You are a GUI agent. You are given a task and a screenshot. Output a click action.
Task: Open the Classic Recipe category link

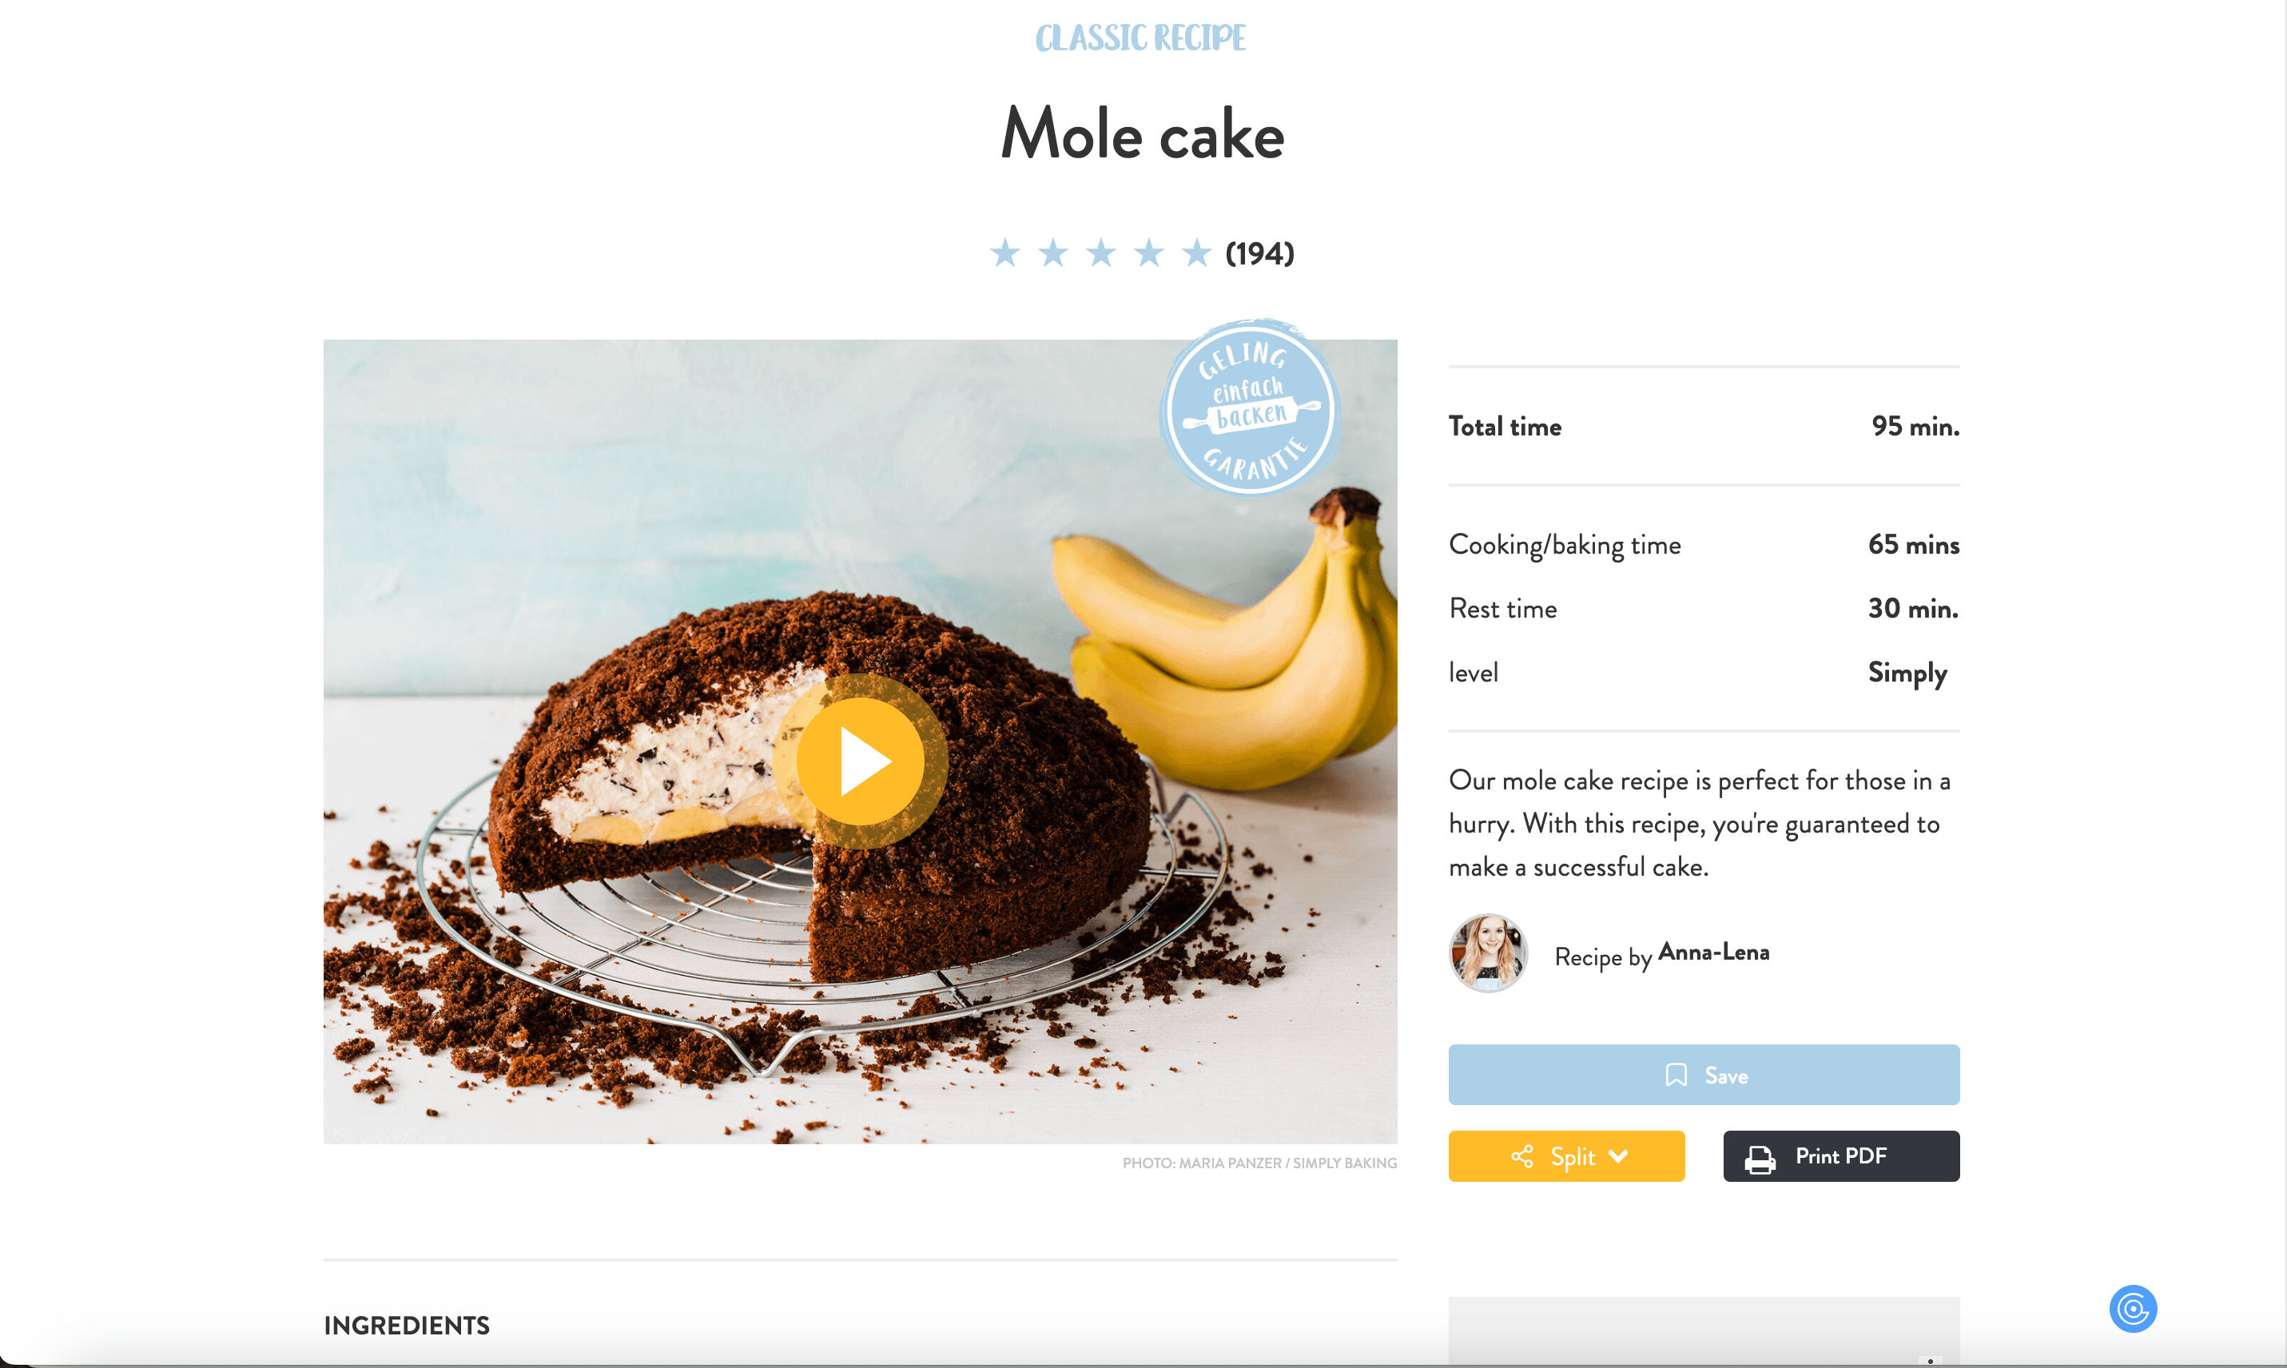pyautogui.click(x=1140, y=38)
